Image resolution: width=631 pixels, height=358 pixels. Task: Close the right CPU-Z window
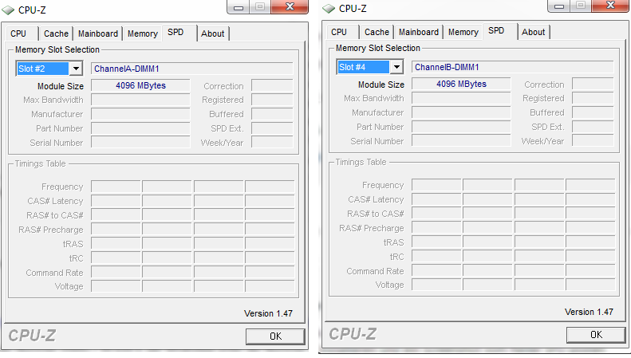pos(610,6)
